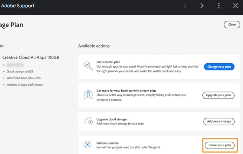Click the End your service title
The width and height of the screenshot is (243, 154).
tap(107, 143)
